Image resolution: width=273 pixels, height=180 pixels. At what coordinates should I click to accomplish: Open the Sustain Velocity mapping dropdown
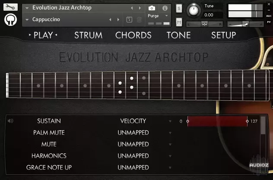point(170,121)
